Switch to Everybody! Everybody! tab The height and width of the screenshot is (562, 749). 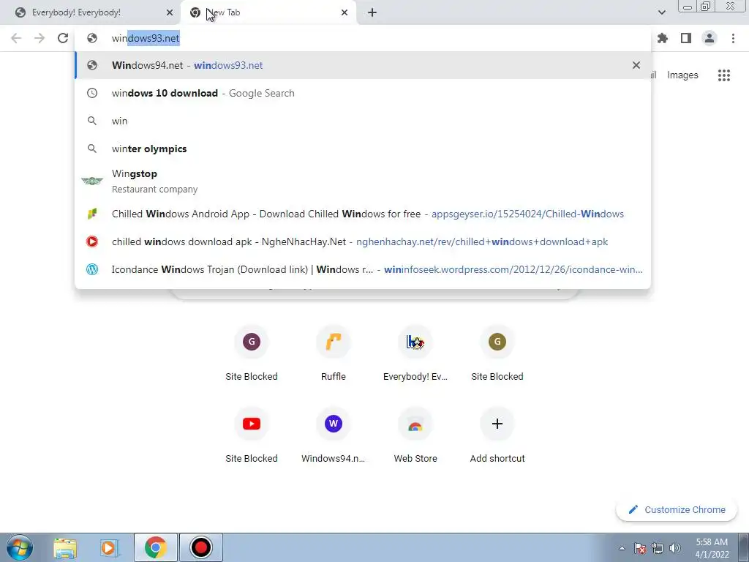click(91, 12)
